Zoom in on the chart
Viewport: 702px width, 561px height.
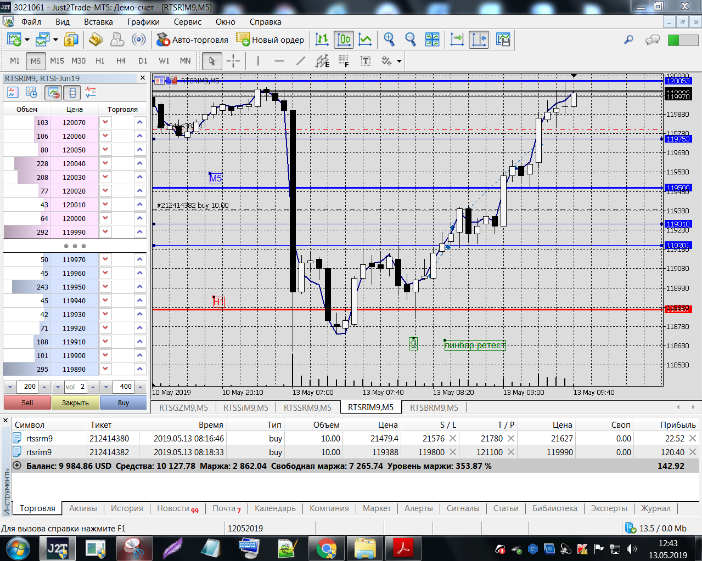[x=389, y=39]
